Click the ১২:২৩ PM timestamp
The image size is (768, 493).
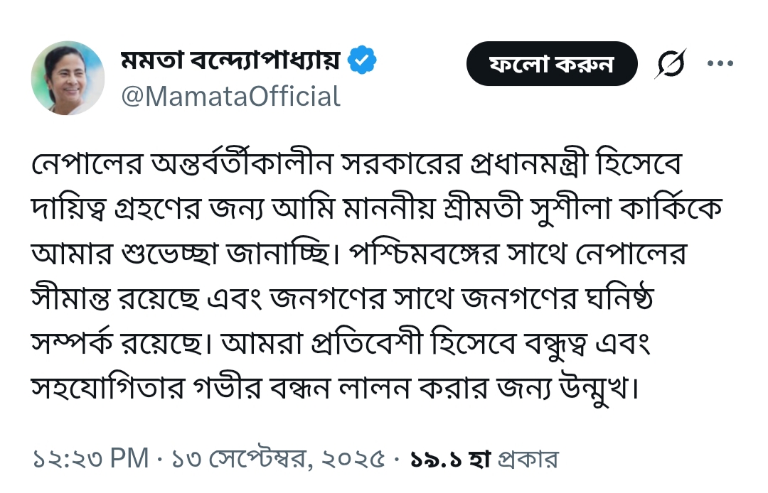tap(91, 459)
